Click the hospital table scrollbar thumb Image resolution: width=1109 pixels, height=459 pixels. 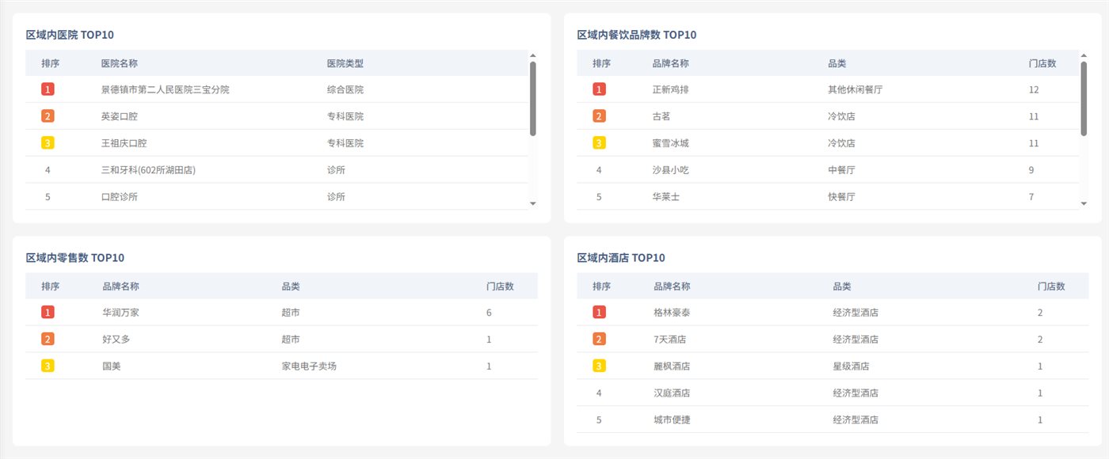532,98
